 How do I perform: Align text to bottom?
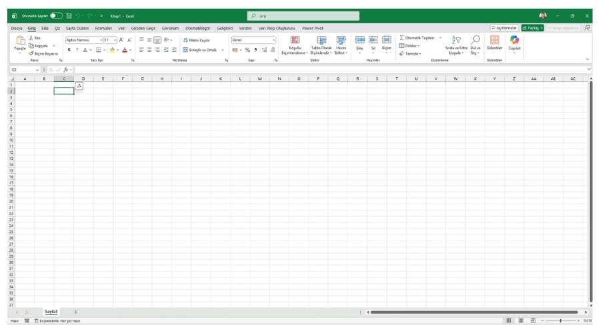tap(157, 40)
